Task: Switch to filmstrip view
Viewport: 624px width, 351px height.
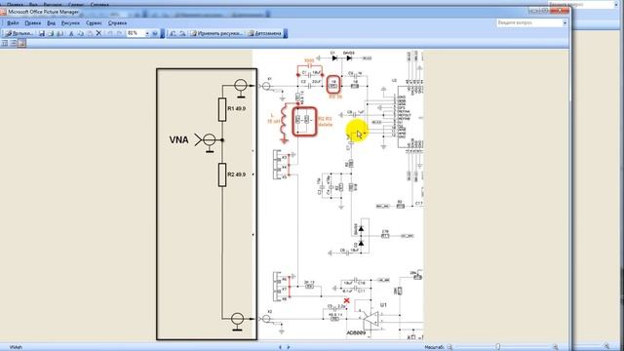Action: click(x=13, y=43)
